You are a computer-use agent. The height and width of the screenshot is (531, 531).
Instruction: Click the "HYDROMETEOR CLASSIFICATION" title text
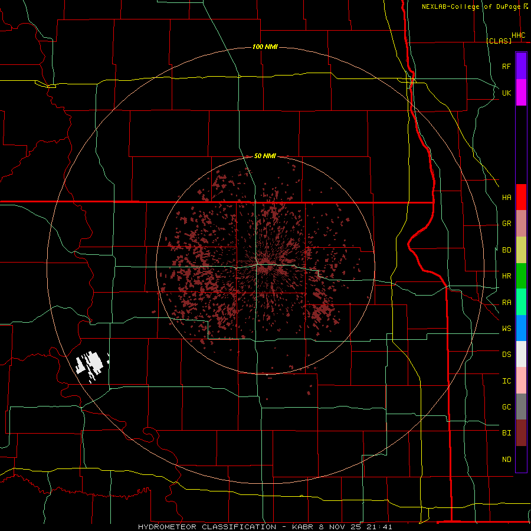tap(207, 527)
